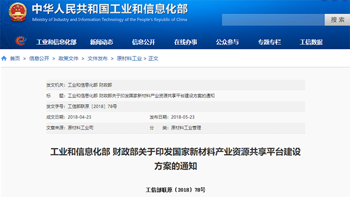Image resolution: width=350 pixels, height=197 pixels.
Task: Open the 工业和信息化部 menu
Action: (56, 42)
